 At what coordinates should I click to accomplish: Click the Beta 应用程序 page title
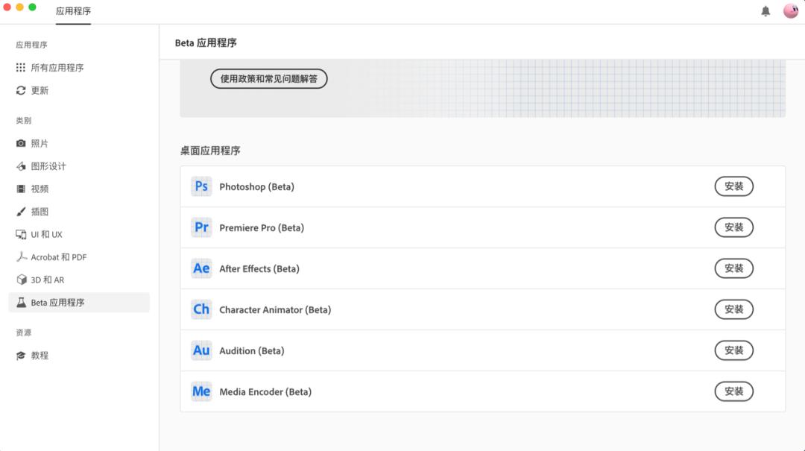pyautogui.click(x=206, y=42)
